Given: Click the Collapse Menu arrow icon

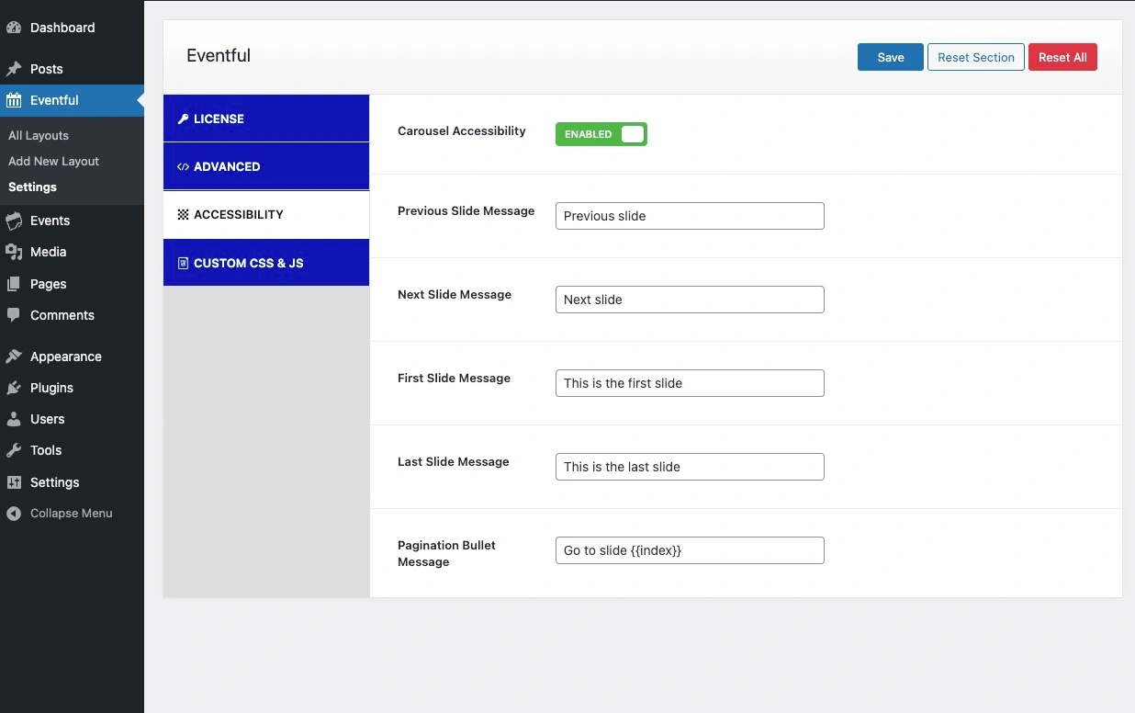Looking at the screenshot, I should 14,514.
